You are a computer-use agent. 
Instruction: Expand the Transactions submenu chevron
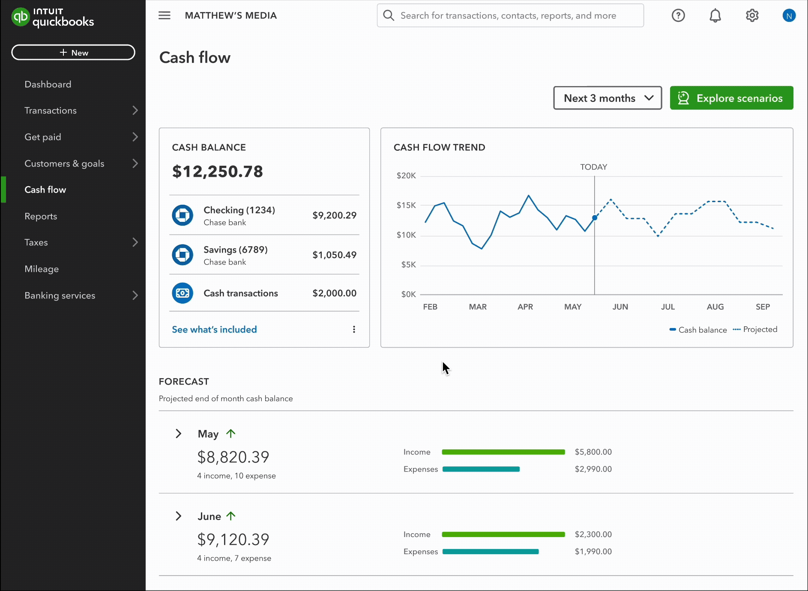[x=135, y=110]
